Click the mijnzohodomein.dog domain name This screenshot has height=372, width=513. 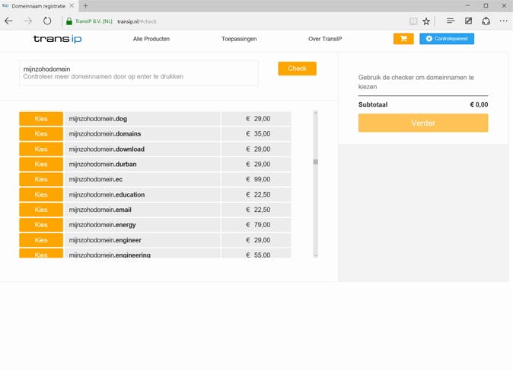pos(98,119)
